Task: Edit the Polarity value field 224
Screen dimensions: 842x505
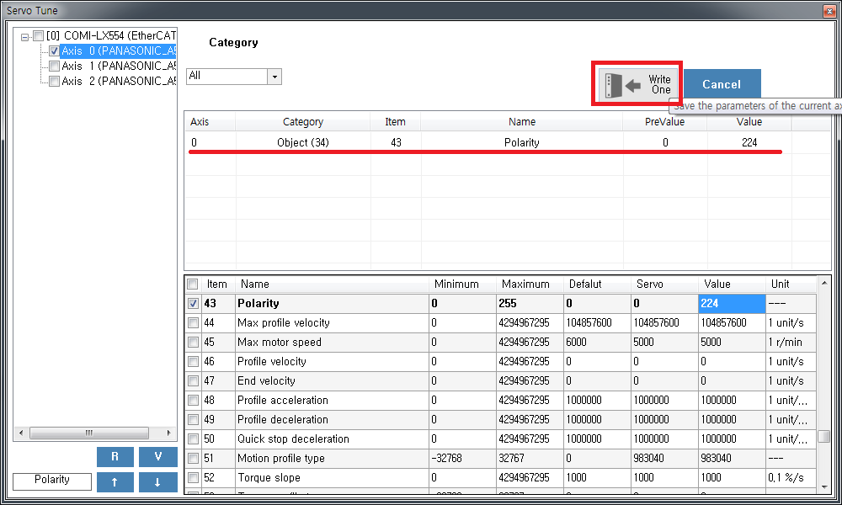Action: (x=731, y=303)
